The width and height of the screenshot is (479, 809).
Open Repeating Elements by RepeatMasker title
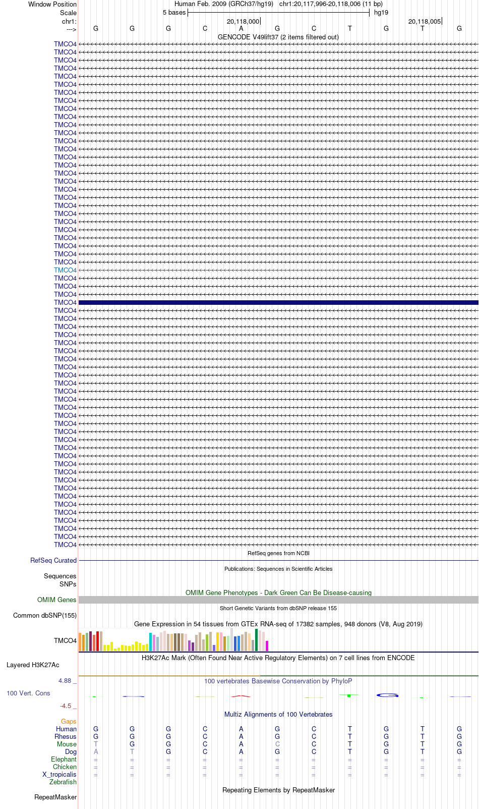click(278, 790)
